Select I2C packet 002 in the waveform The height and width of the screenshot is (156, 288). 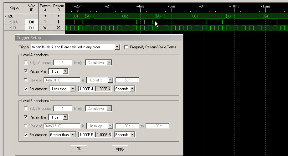125,16
